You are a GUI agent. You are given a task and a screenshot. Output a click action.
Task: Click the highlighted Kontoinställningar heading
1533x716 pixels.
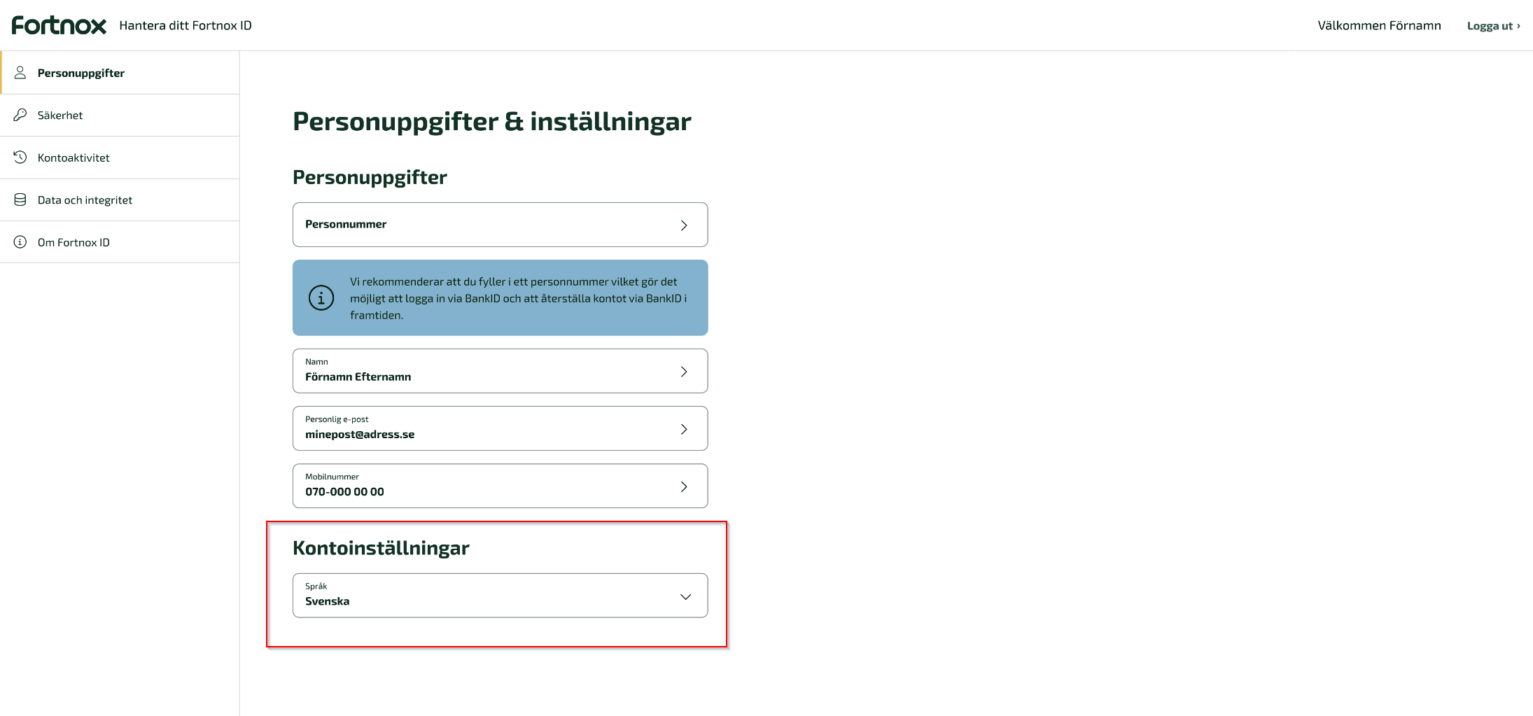pyautogui.click(x=381, y=547)
